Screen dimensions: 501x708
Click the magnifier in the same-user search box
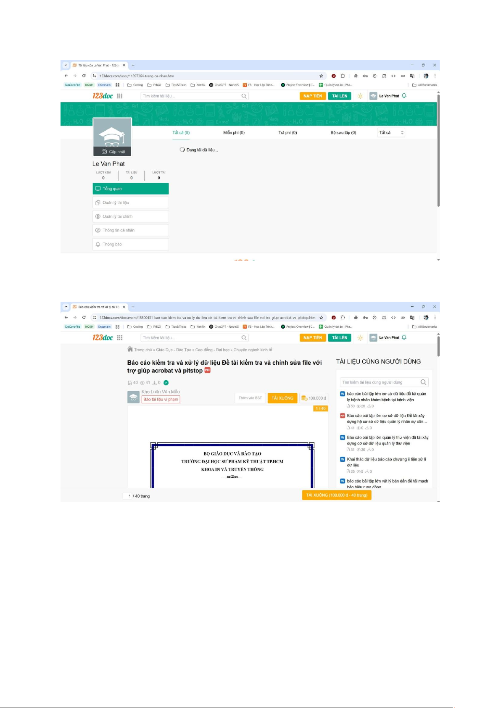point(423,382)
